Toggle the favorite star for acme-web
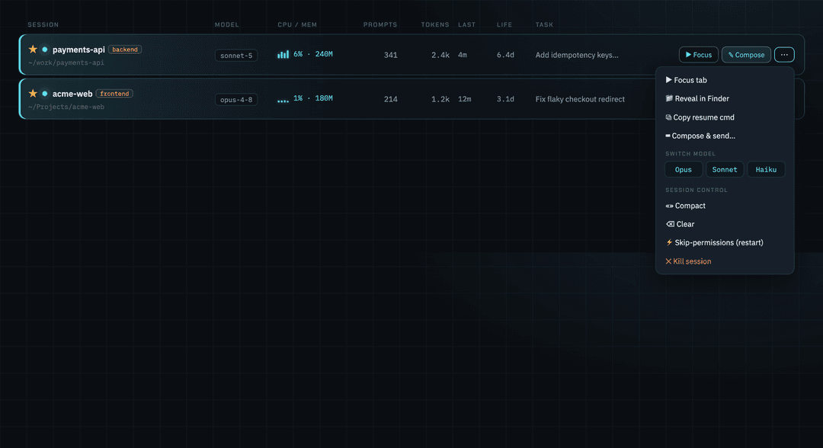The width and height of the screenshot is (823, 448). (33, 94)
